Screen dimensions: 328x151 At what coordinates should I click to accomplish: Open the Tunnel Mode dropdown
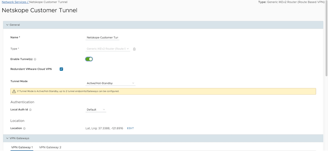111,83
